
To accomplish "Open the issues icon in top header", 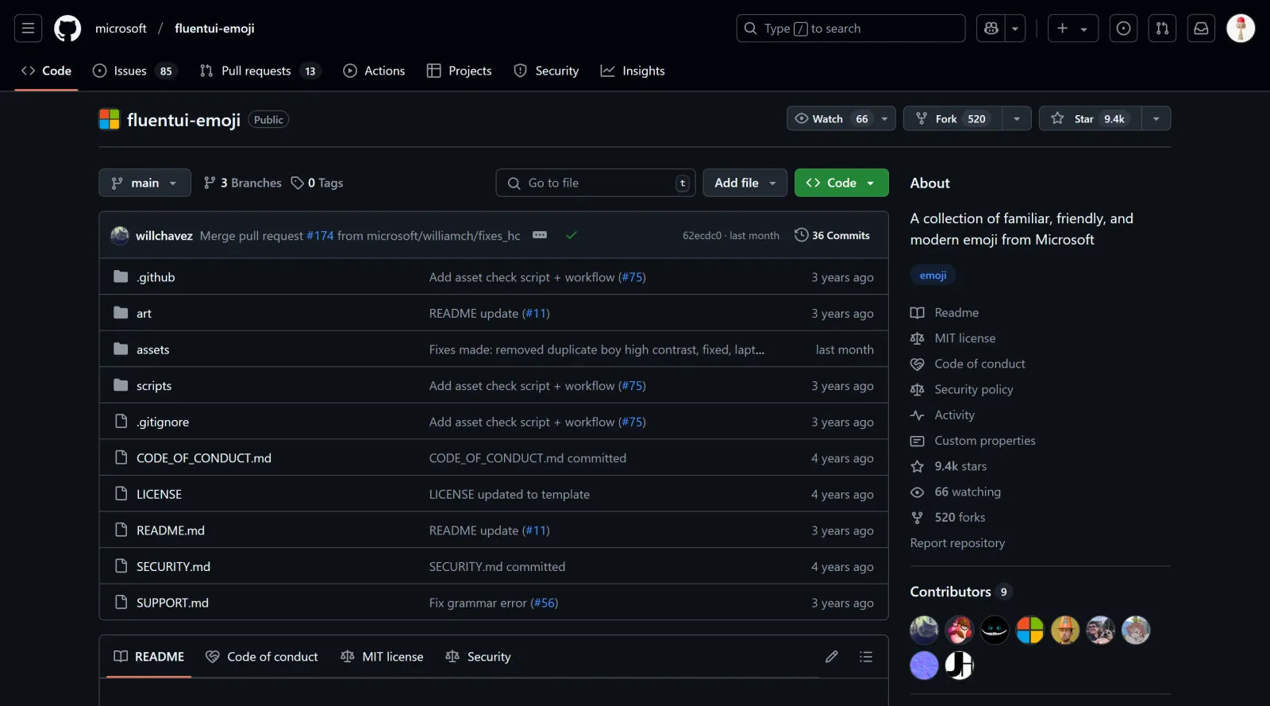I will [x=1123, y=29].
